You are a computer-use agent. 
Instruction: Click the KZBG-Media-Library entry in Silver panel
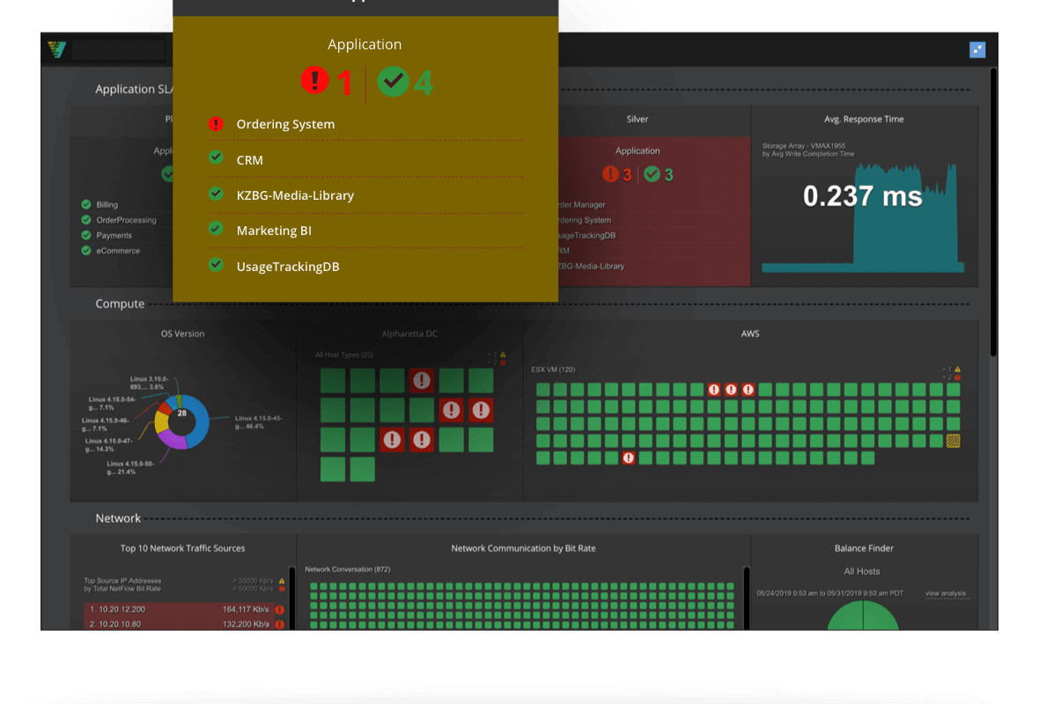[591, 267]
